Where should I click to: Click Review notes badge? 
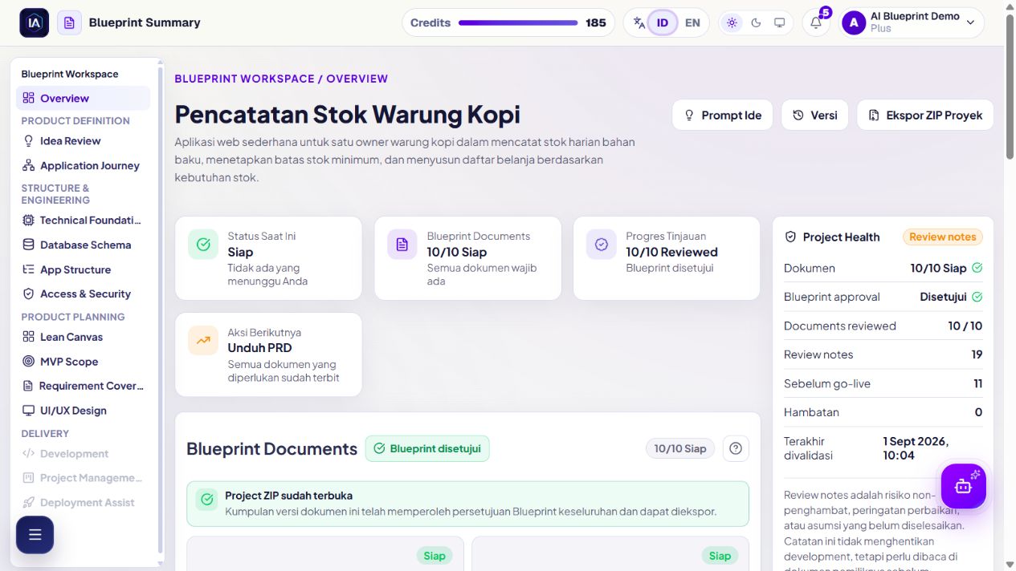(943, 237)
